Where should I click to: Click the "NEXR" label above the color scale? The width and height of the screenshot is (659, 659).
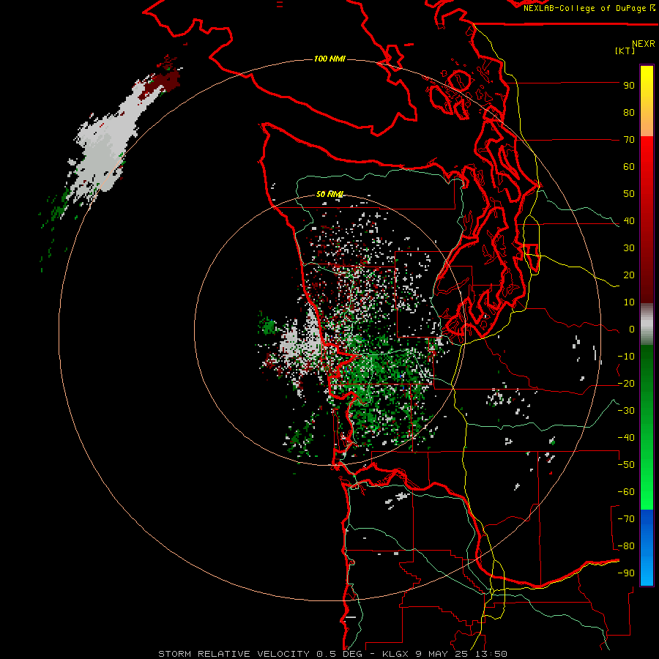coord(644,44)
